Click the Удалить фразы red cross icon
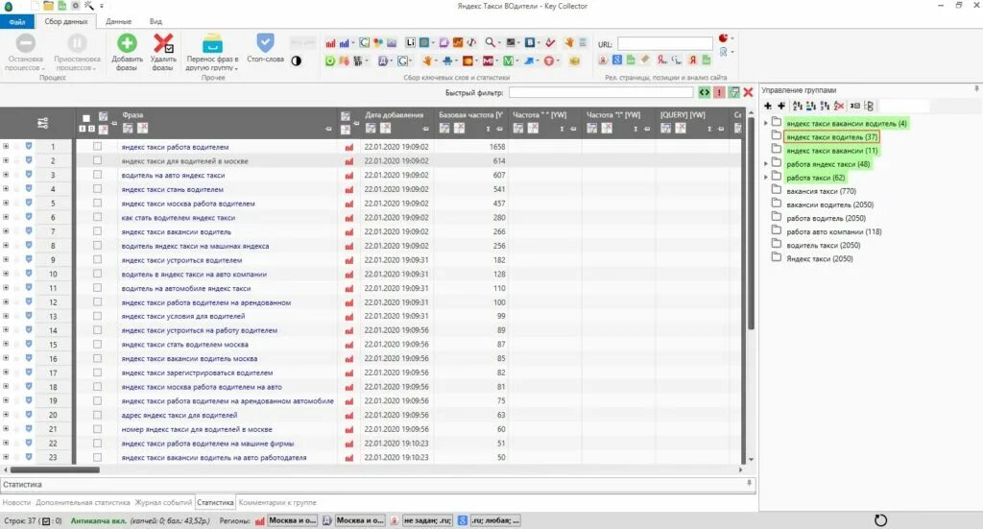This screenshot has height=529, width=983. (163, 43)
